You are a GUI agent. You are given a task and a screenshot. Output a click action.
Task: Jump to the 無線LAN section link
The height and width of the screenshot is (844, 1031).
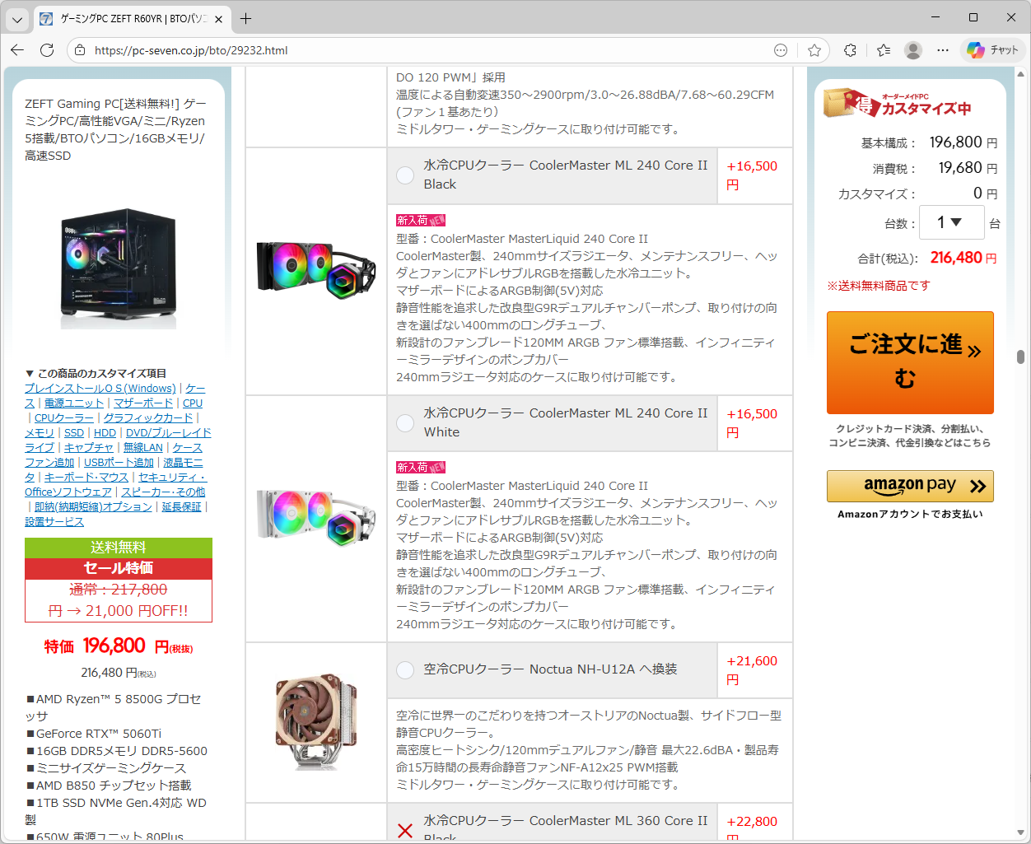click(143, 448)
